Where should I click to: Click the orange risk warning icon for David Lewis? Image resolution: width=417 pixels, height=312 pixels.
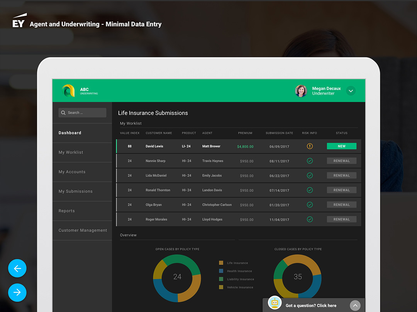click(x=310, y=146)
